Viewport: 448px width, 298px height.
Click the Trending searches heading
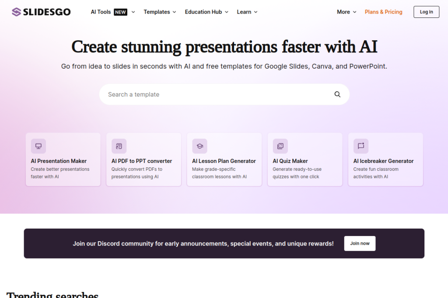(x=52, y=295)
